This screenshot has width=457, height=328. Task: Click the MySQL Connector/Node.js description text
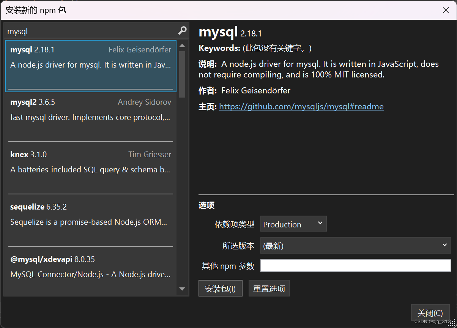click(90, 274)
